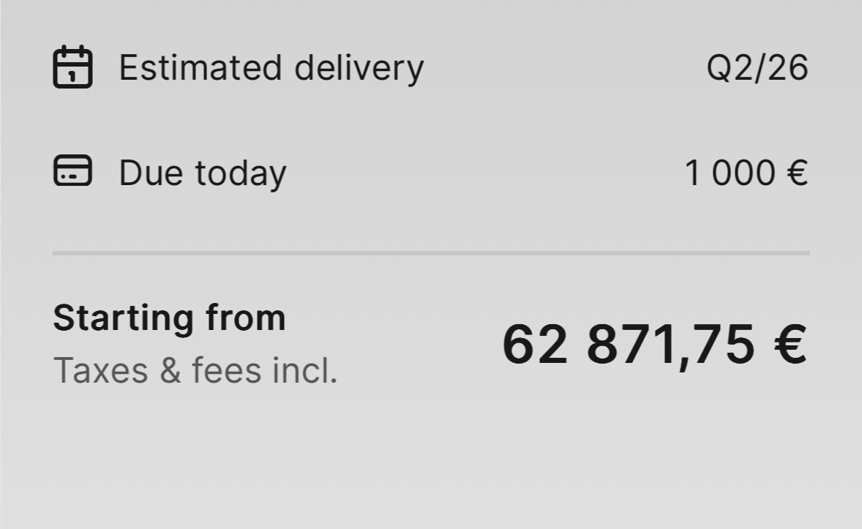Select the "1 000" due today amount

(x=729, y=173)
